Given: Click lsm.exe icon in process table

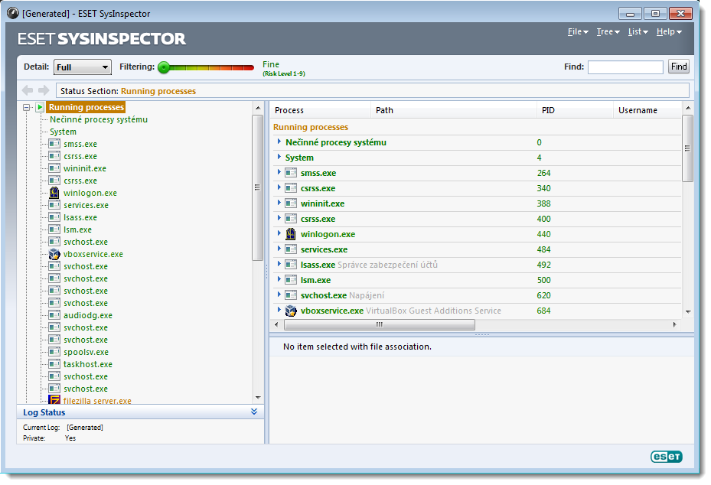Looking at the screenshot, I should pyautogui.click(x=291, y=280).
